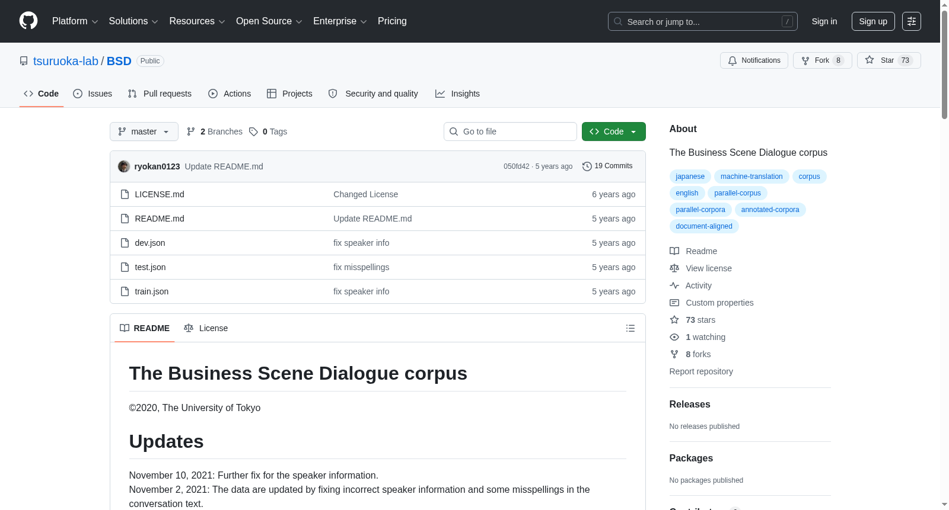Click the pulse icon beside Activity
Image resolution: width=949 pixels, height=510 pixels.
674,286
